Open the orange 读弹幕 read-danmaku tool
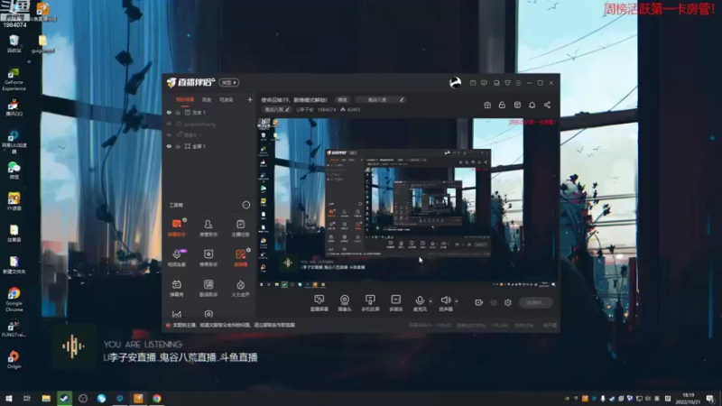Viewport: 722px width, 406px height. point(240,258)
